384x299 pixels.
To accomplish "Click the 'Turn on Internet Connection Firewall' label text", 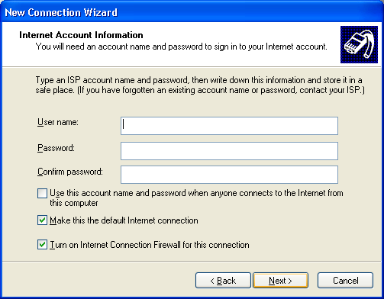I will (150, 245).
